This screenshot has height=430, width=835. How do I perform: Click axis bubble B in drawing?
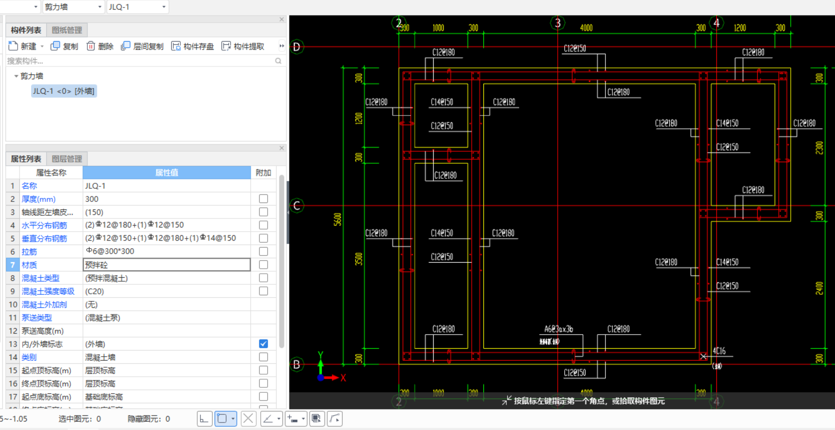(x=297, y=364)
